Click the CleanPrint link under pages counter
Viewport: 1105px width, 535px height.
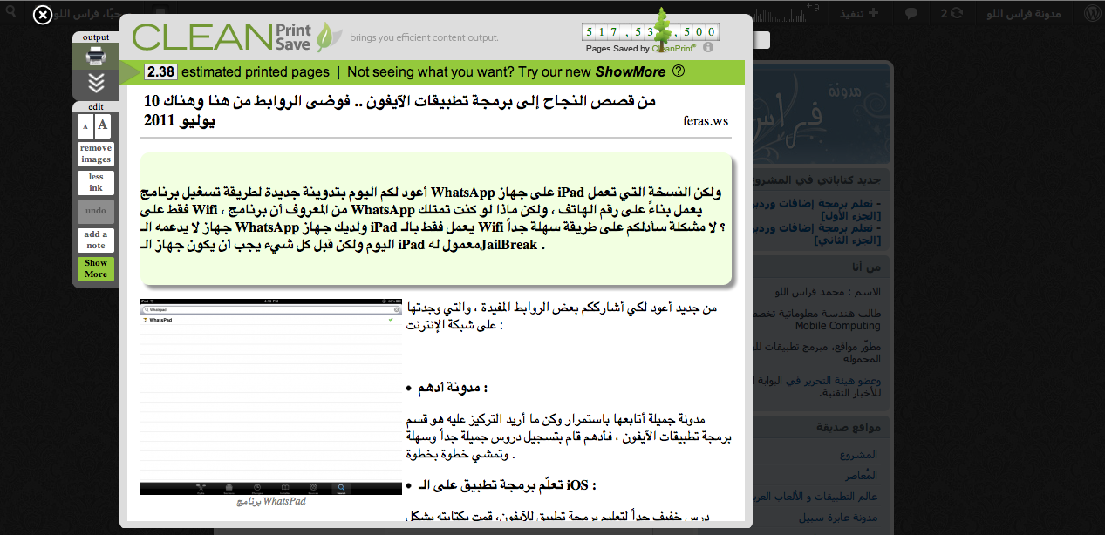(x=675, y=49)
